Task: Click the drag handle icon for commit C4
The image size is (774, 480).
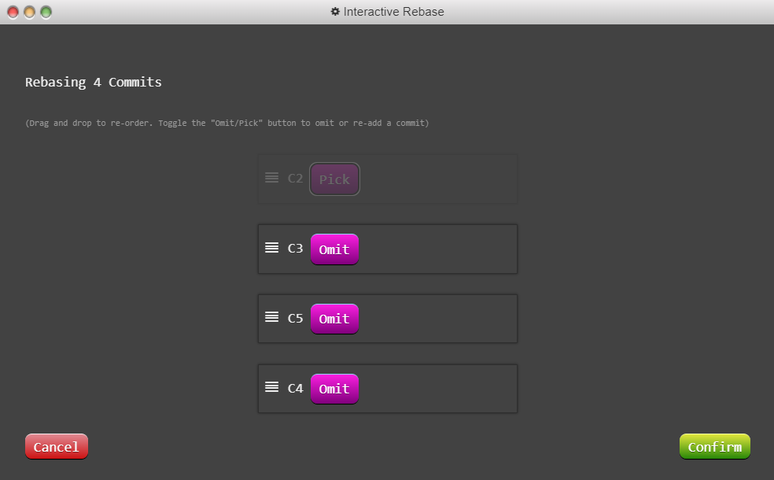Action: click(x=271, y=387)
